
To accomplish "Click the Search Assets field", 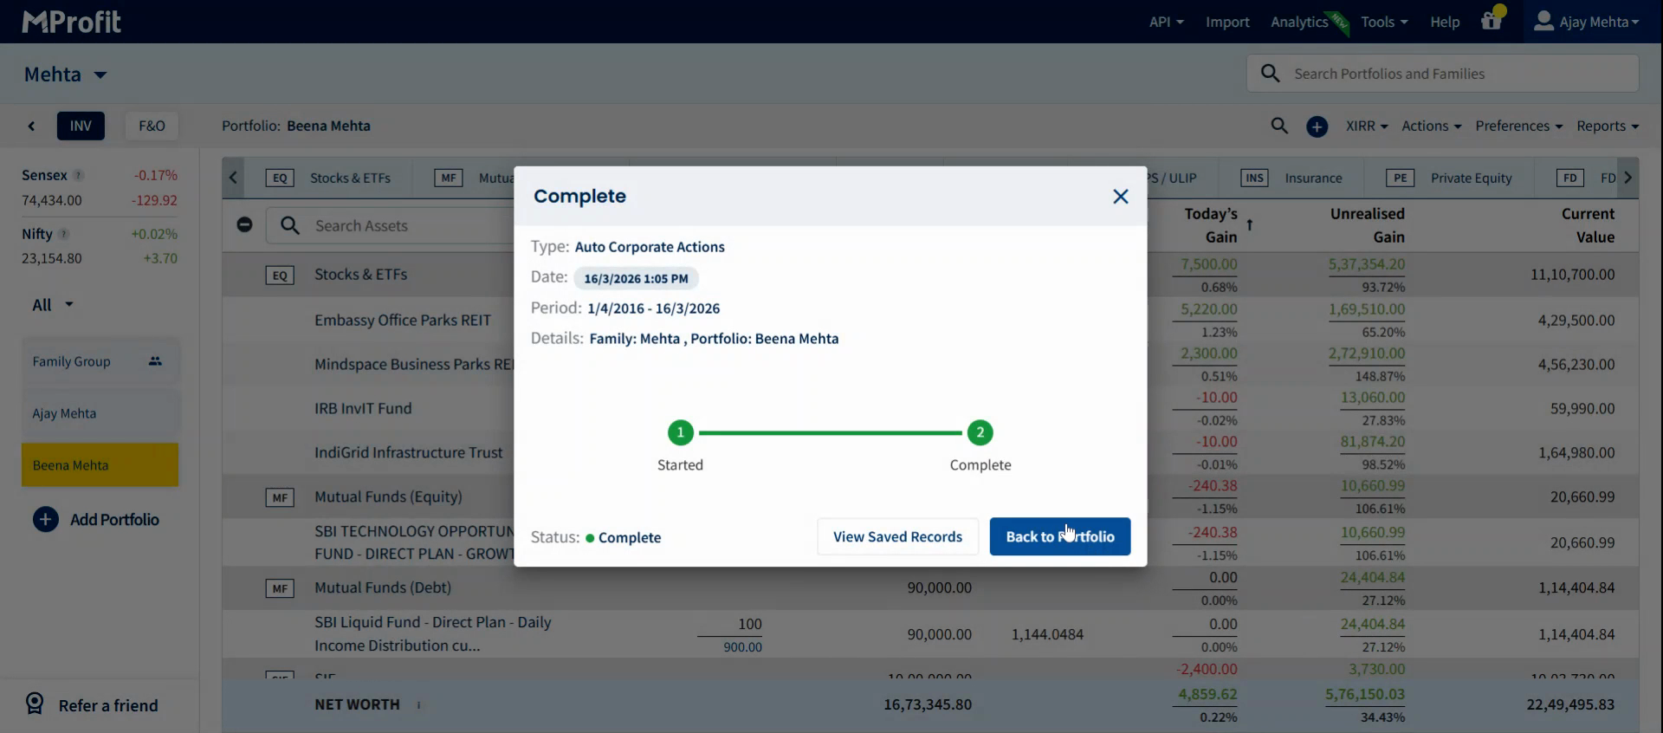I will pyautogui.click(x=390, y=225).
